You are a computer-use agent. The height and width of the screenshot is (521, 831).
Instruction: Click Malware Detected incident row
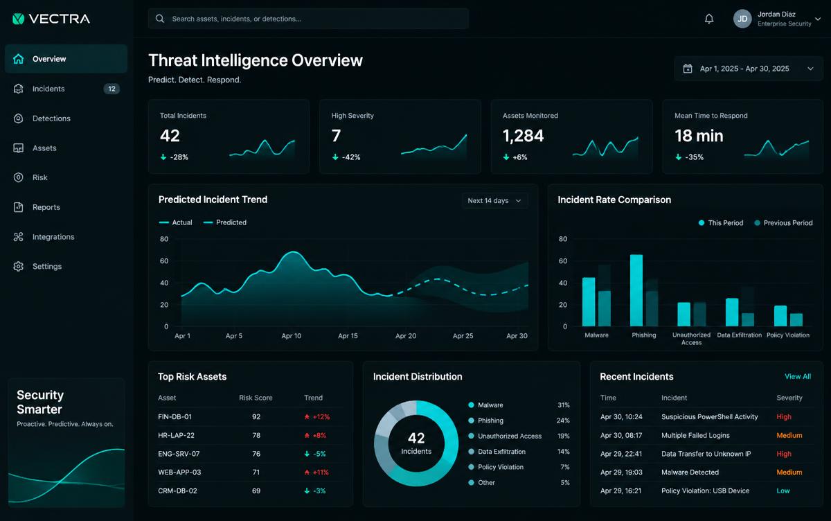tap(705, 473)
